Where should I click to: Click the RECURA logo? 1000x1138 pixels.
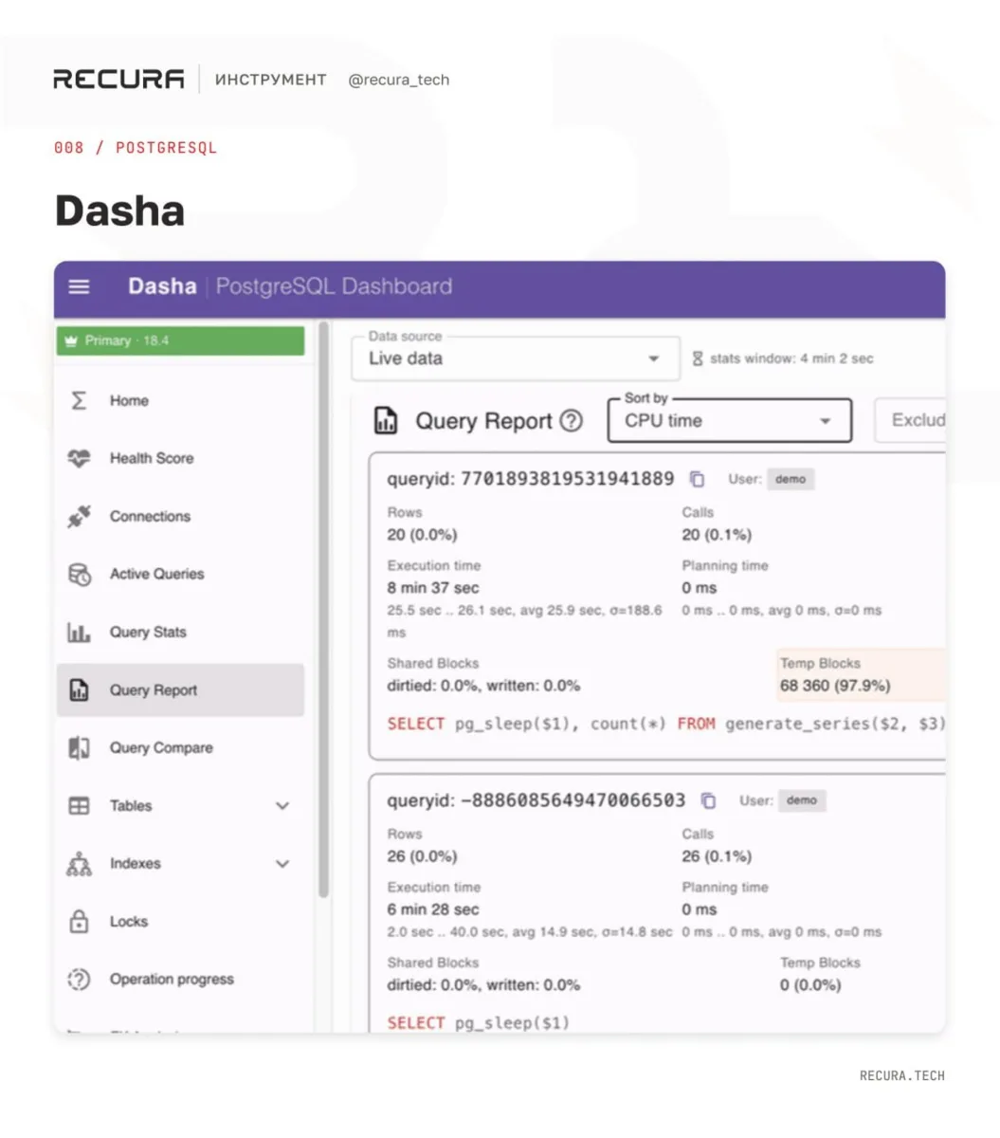118,79
